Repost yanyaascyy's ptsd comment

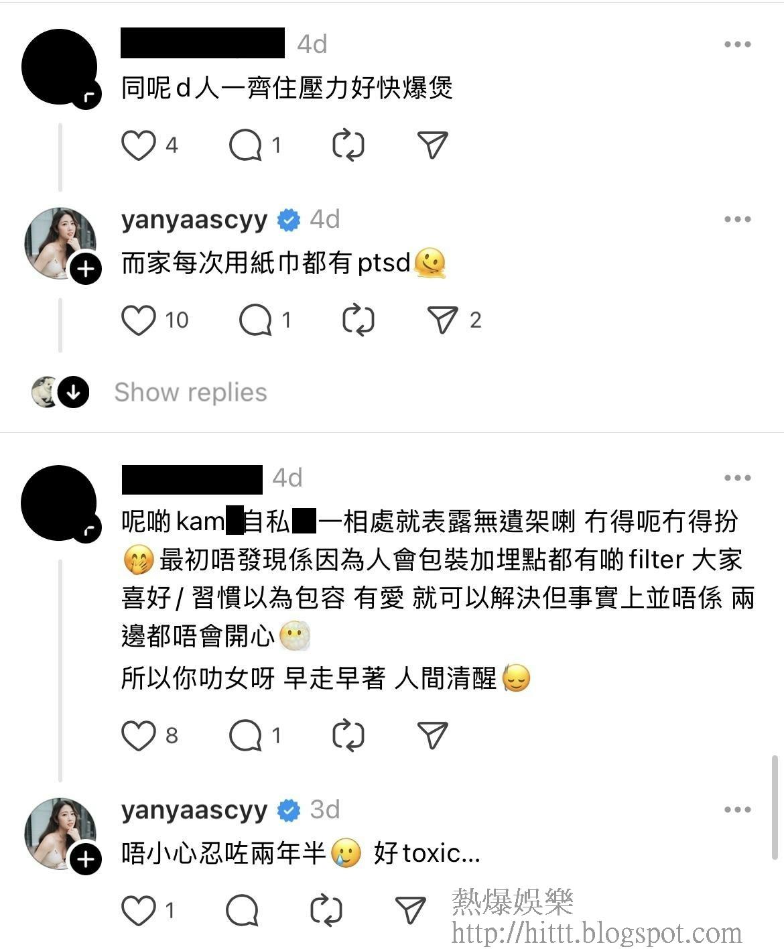click(358, 320)
